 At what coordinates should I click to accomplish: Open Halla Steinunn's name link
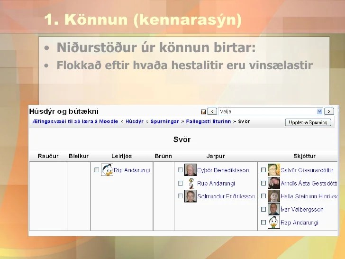coord(309,196)
